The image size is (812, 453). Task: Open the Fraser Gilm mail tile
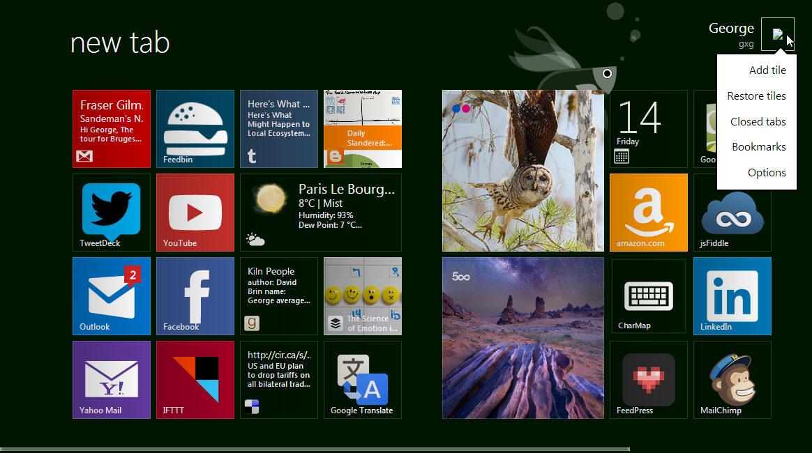tap(112, 129)
